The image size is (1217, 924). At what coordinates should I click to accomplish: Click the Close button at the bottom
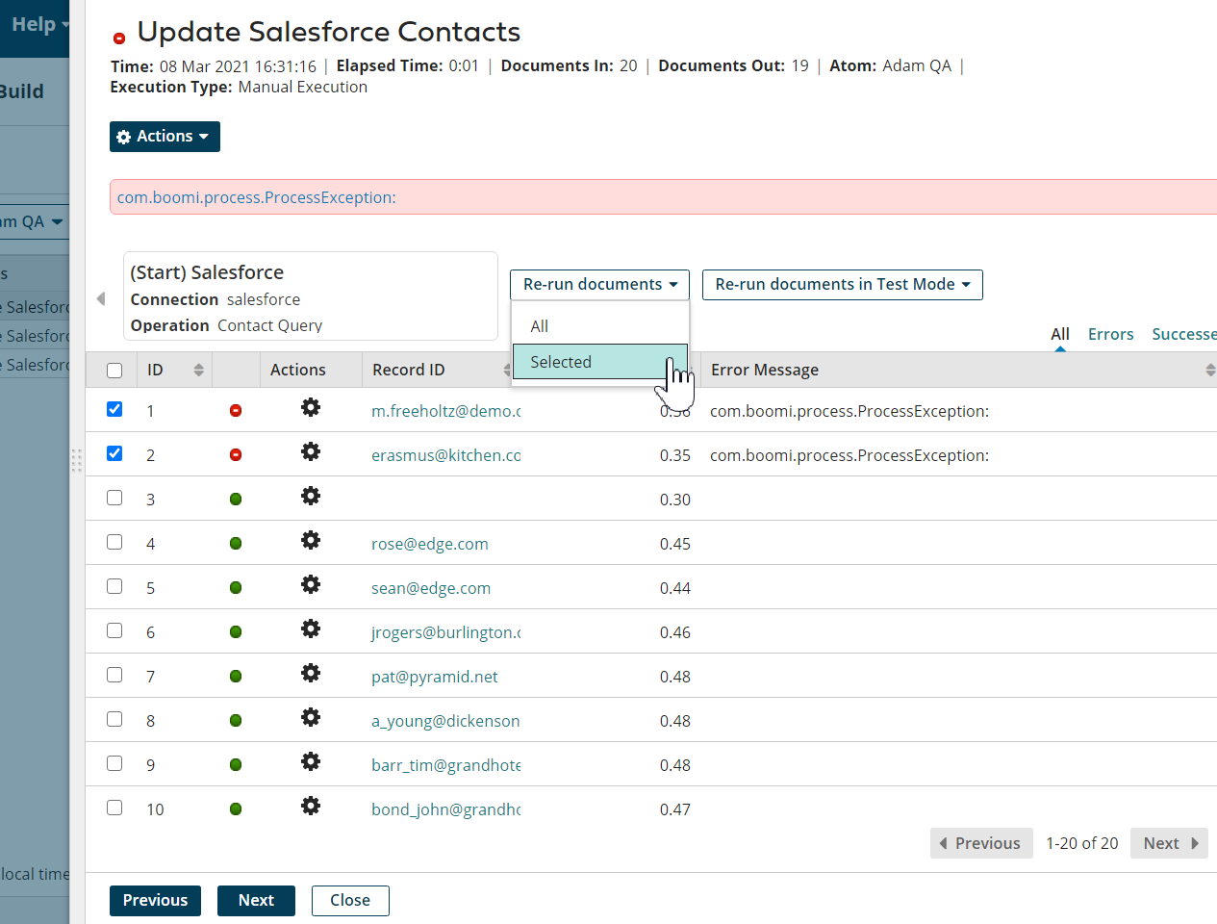point(349,900)
